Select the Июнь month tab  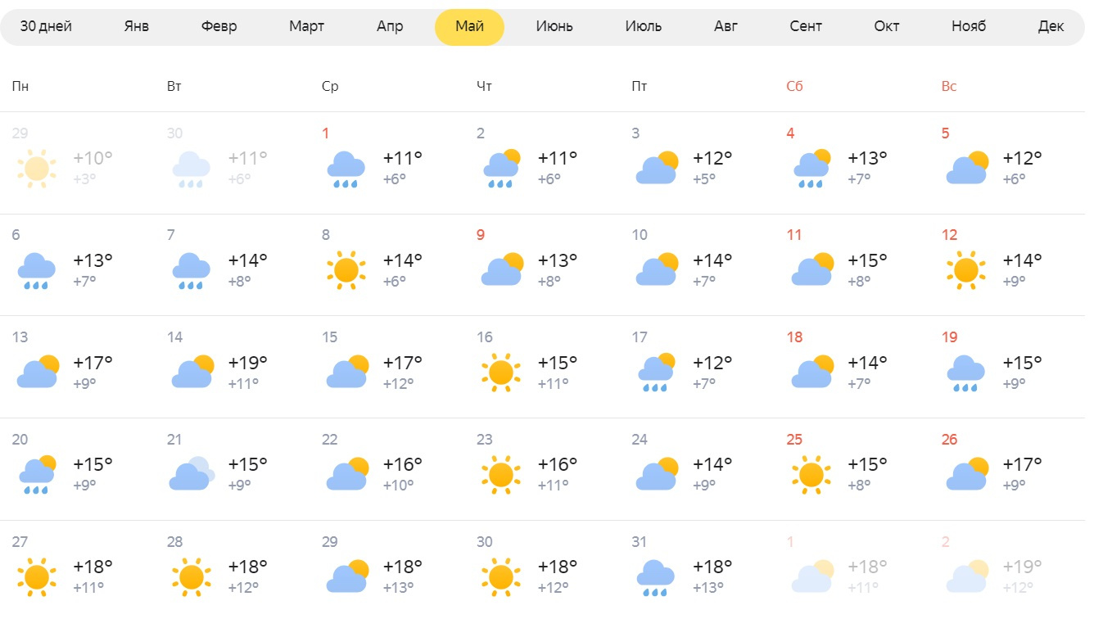click(x=554, y=26)
